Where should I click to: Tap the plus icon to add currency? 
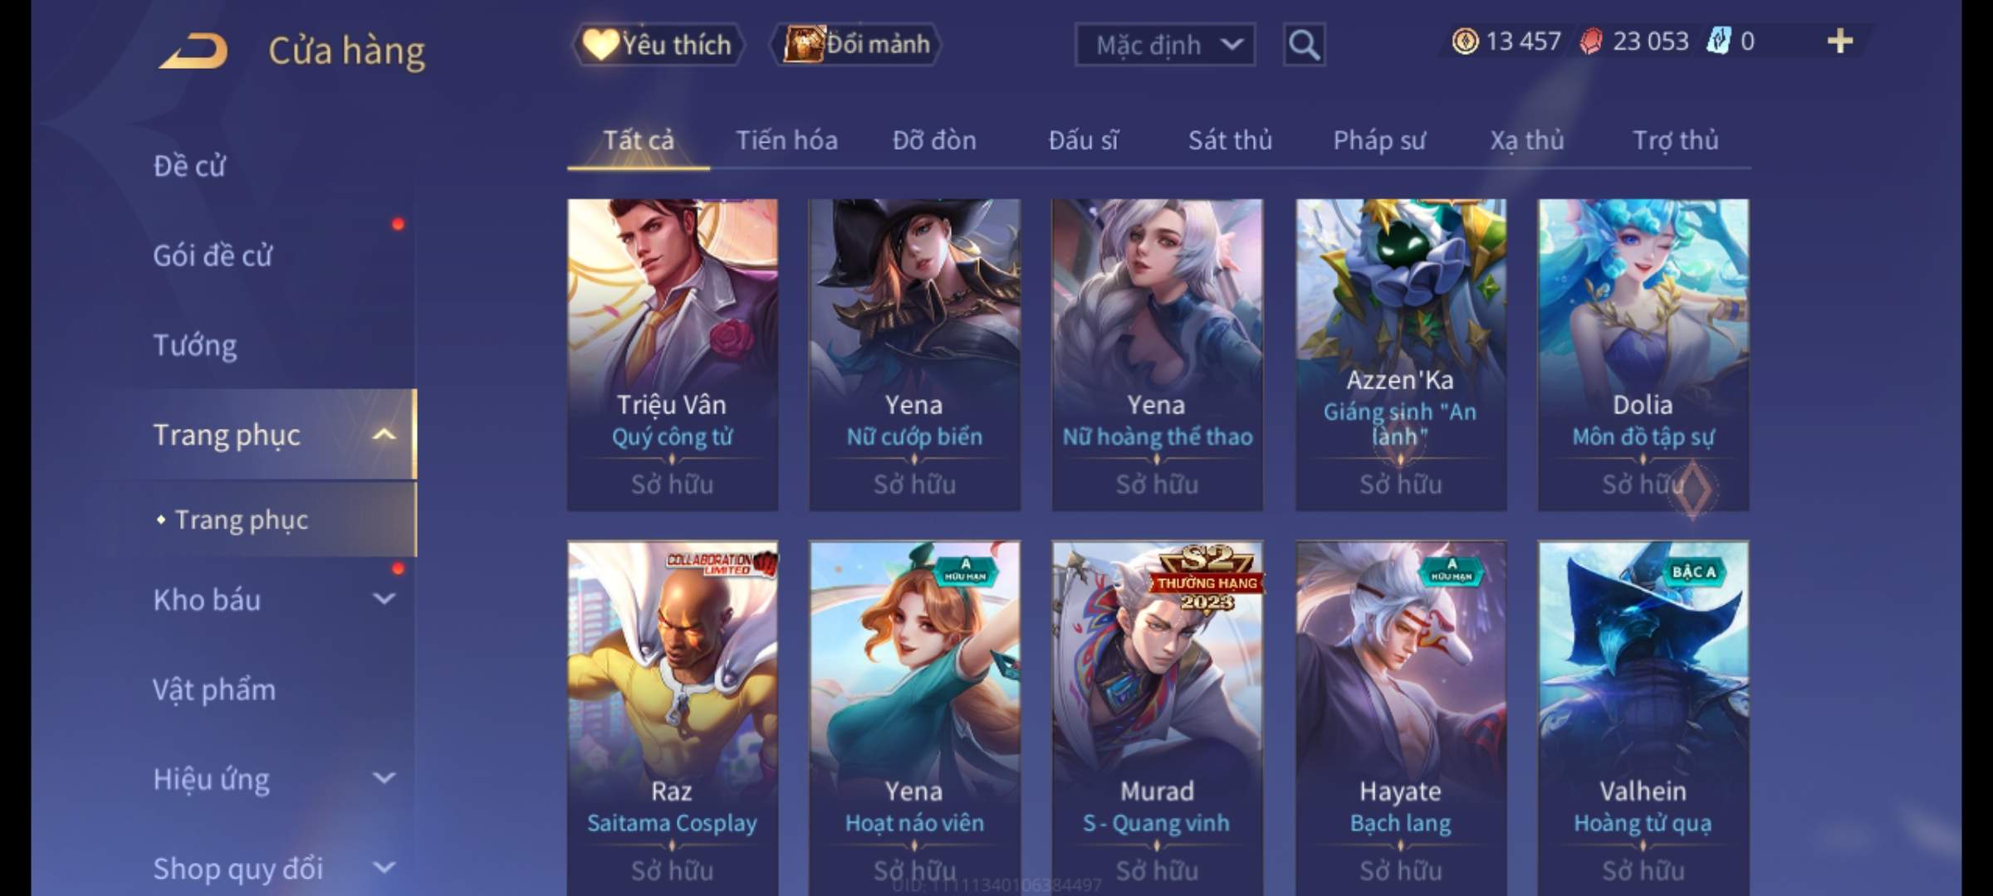pos(1840,41)
